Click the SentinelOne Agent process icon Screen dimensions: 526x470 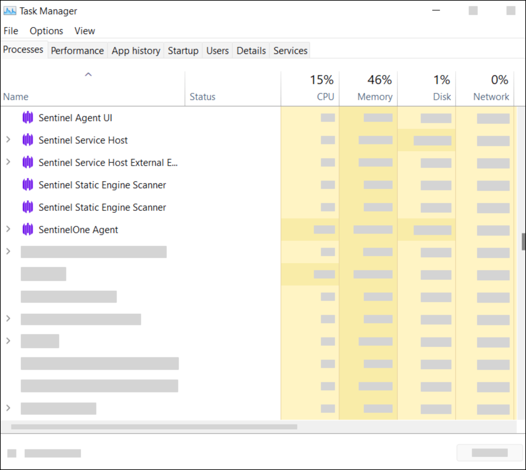(x=28, y=230)
